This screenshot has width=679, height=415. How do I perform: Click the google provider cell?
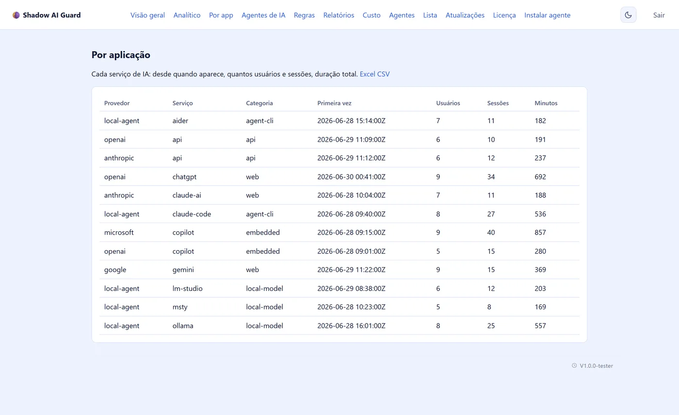click(x=115, y=270)
